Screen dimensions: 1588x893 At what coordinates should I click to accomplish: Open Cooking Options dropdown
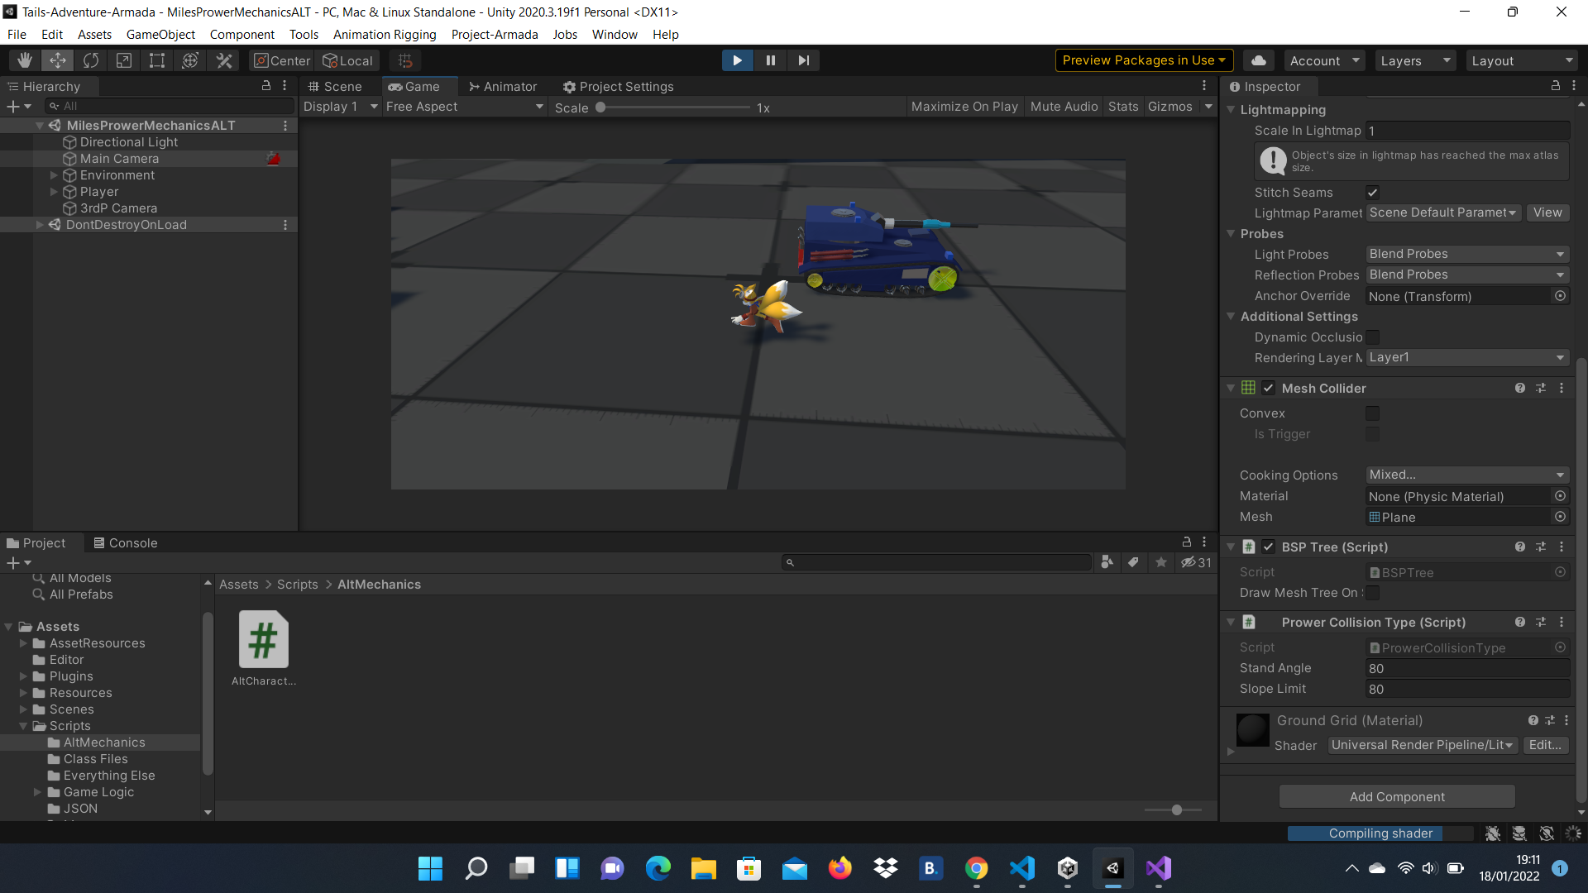pyautogui.click(x=1467, y=475)
